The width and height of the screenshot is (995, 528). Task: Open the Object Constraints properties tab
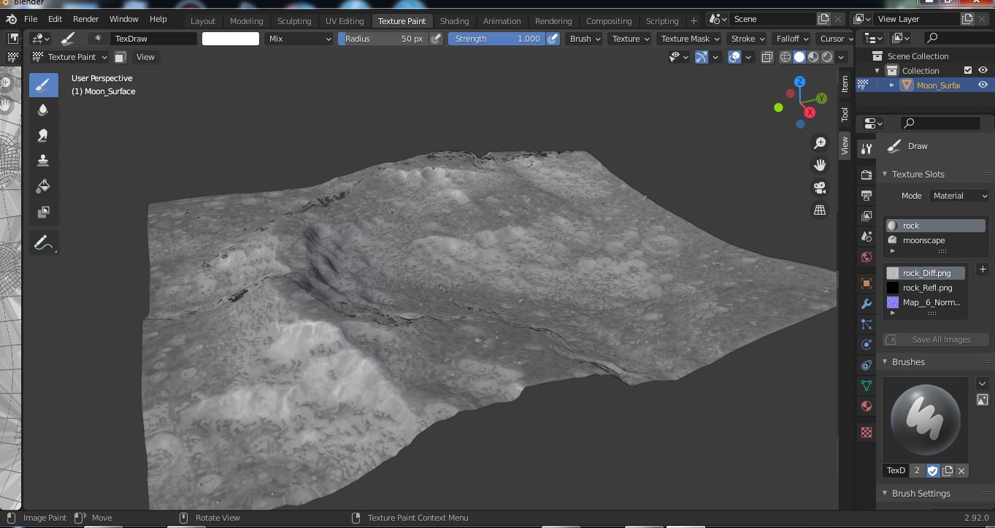coord(867,365)
